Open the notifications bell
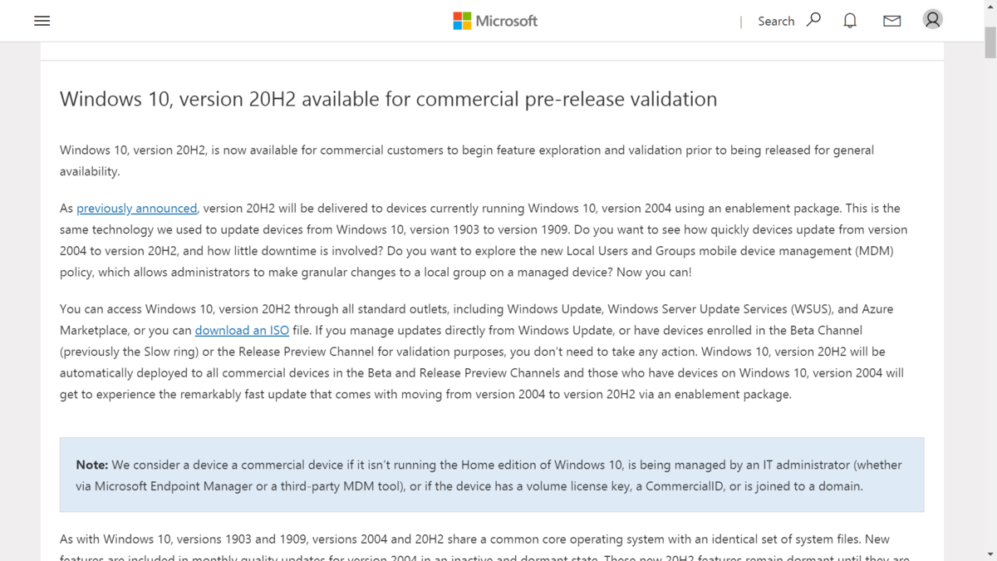This screenshot has width=997, height=561. click(850, 21)
